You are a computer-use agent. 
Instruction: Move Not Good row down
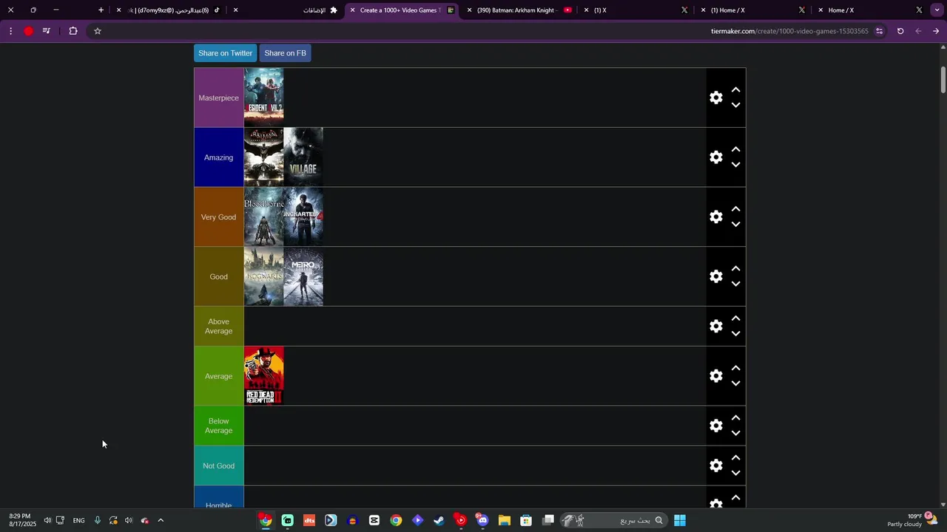coord(735,474)
